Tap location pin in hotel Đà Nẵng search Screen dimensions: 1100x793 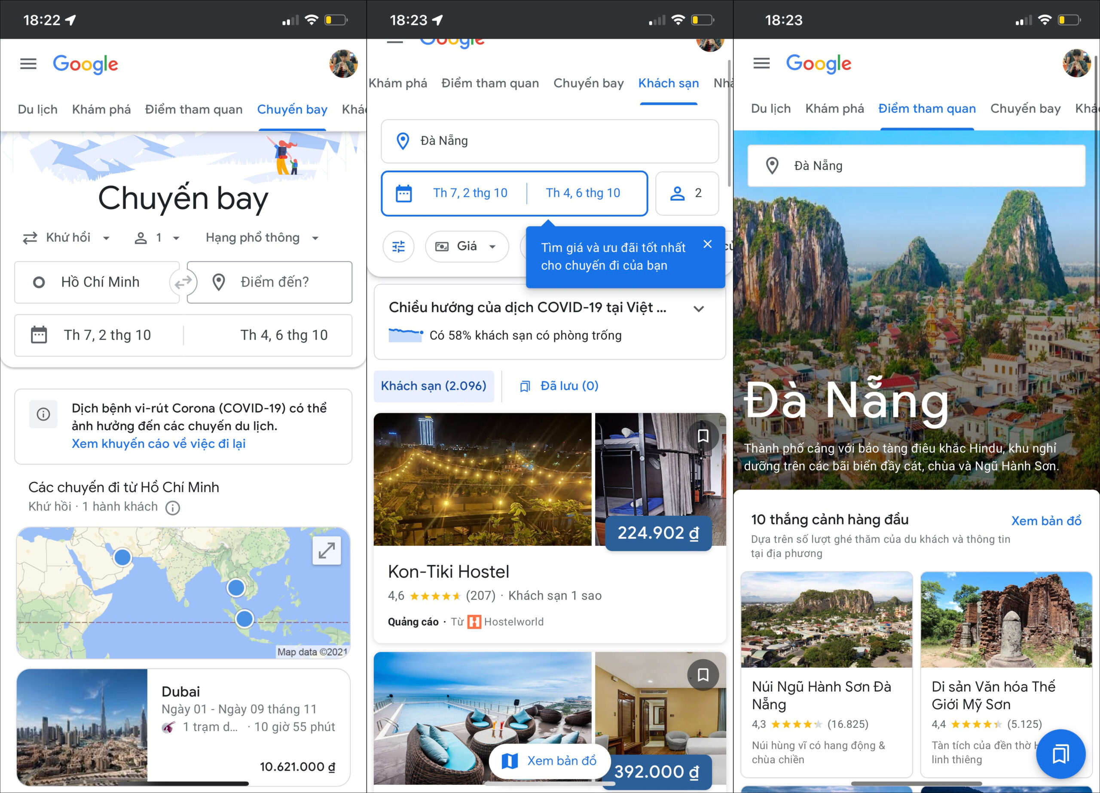click(403, 141)
